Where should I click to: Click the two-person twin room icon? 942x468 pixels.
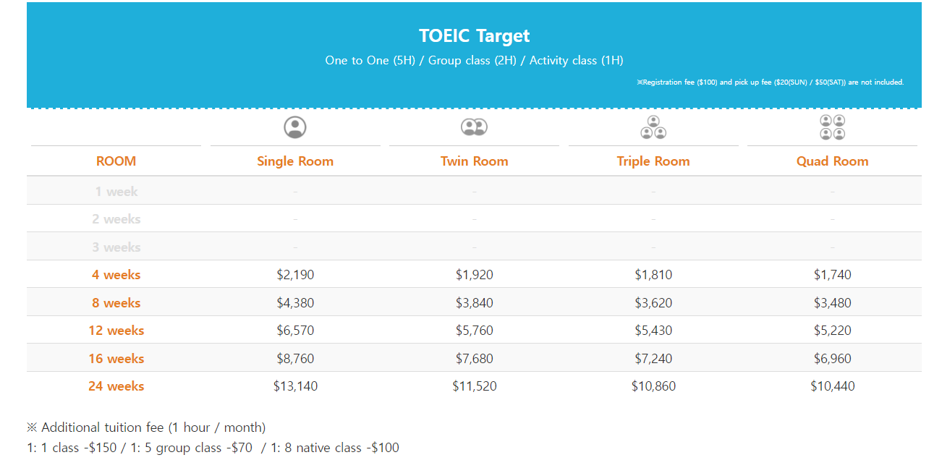point(474,127)
